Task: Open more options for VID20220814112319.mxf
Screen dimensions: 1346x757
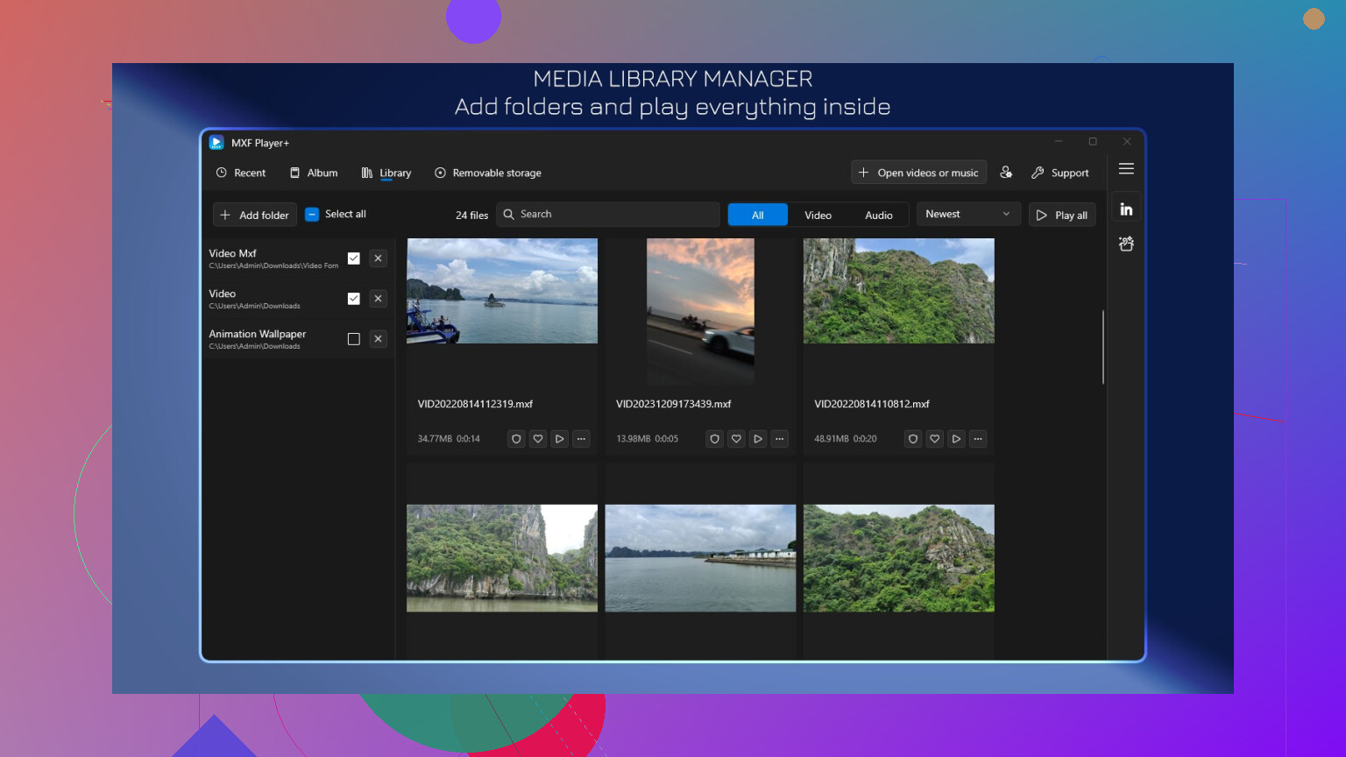Action: pos(581,439)
